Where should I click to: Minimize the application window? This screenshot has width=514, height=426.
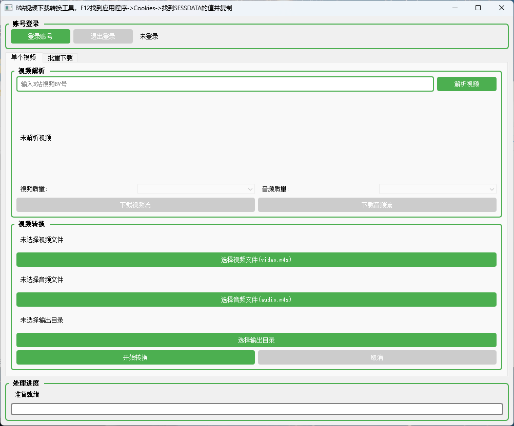pos(454,8)
